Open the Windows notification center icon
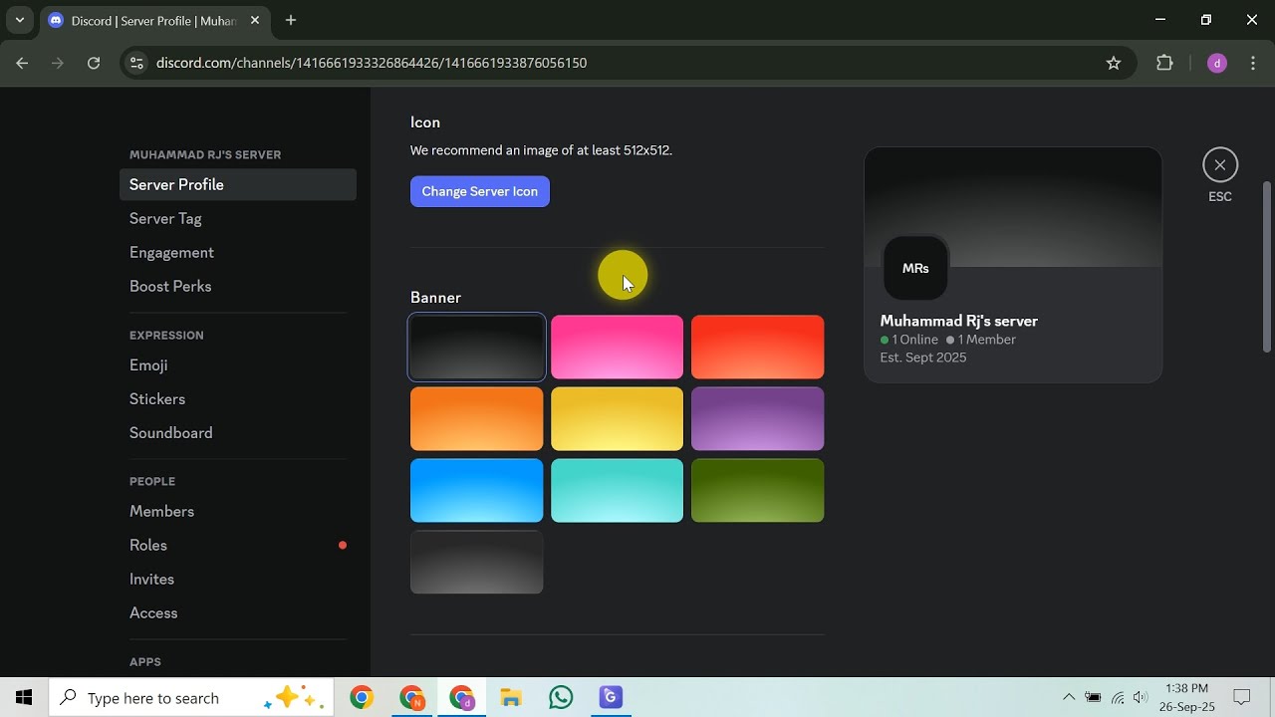 click(x=1242, y=698)
